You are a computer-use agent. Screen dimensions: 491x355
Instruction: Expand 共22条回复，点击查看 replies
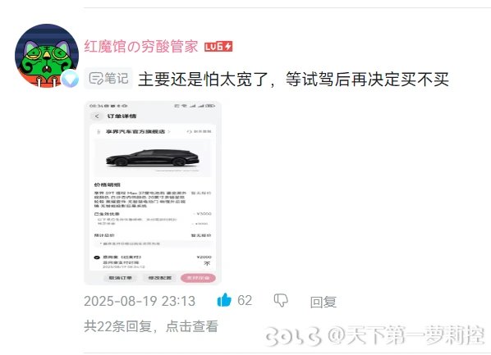coord(151,326)
